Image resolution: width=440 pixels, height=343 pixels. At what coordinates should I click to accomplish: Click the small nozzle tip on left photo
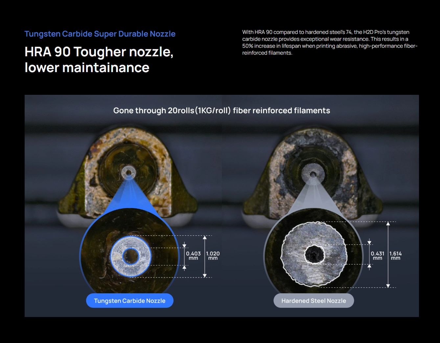[128, 172]
